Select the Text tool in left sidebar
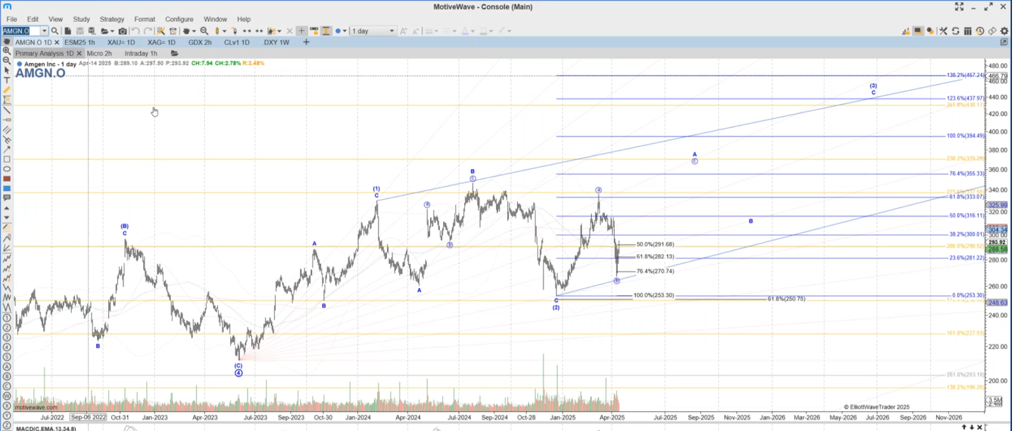Viewport: 1015px width, 431px height. (7, 80)
